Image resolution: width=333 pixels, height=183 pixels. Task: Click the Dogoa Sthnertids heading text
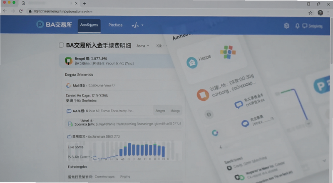point(79,75)
